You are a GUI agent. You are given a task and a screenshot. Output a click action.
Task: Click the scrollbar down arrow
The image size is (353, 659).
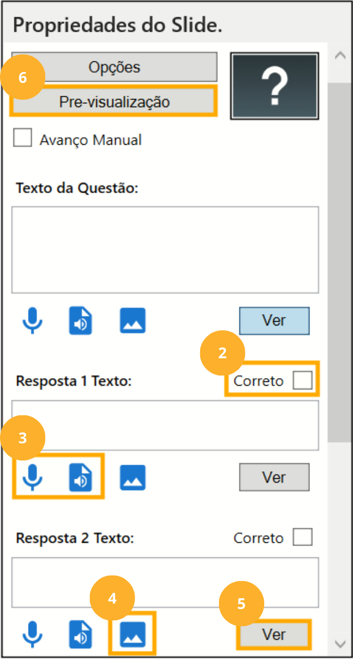point(340,644)
